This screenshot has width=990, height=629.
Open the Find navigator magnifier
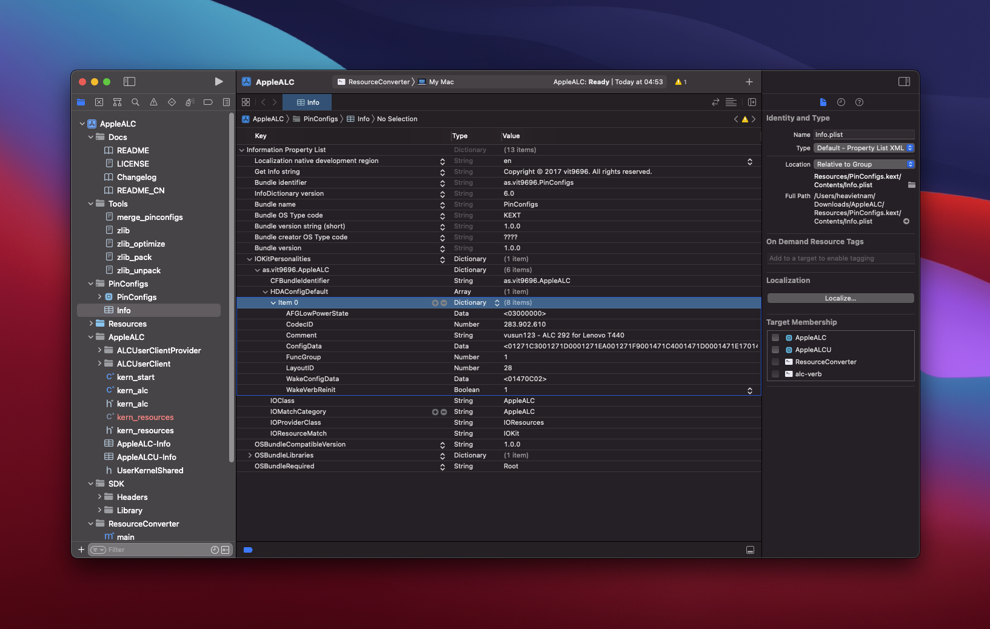[136, 102]
